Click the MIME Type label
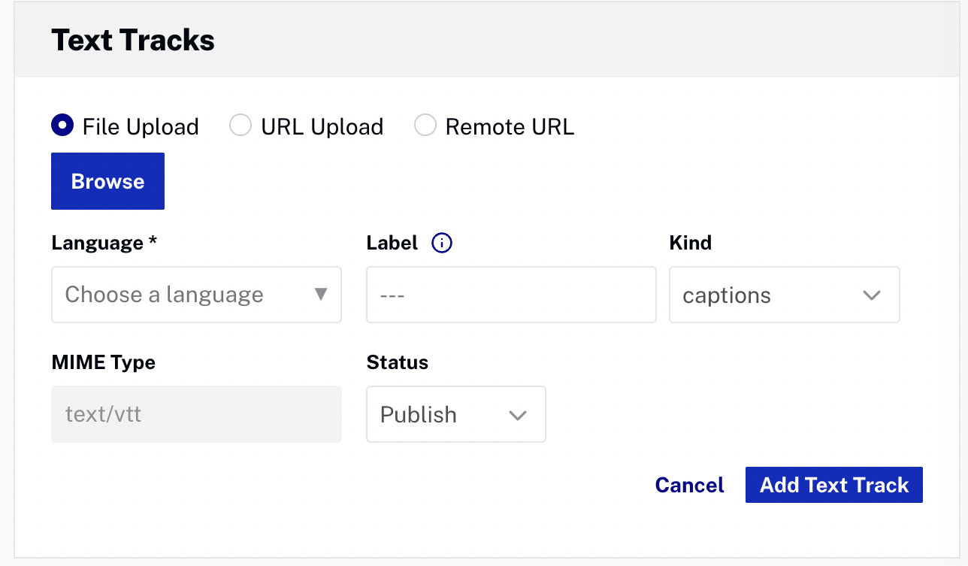Screen dimensions: 968x566 point(103,362)
